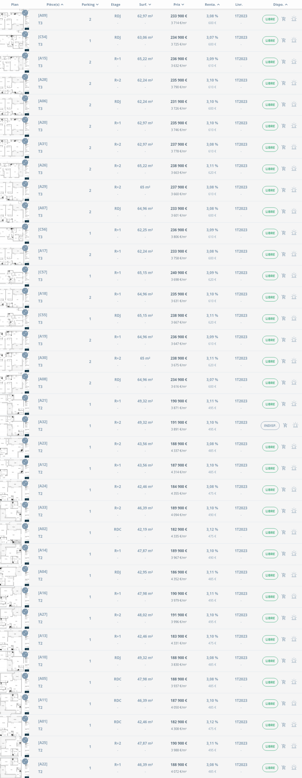Image resolution: width=302 pixels, height=778 pixels.
Task: Add lot A32 to the cart
Action: coord(285,425)
